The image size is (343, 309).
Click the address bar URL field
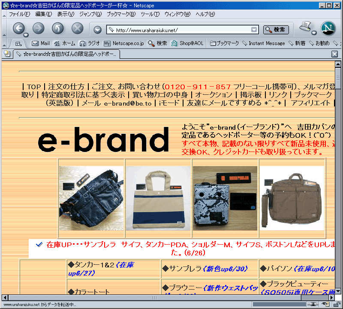point(183,30)
